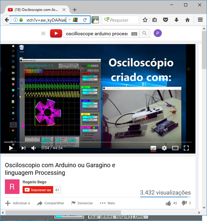Click the YouTube logo
Viewport: 207px width, 221px height.
coord(56,33)
